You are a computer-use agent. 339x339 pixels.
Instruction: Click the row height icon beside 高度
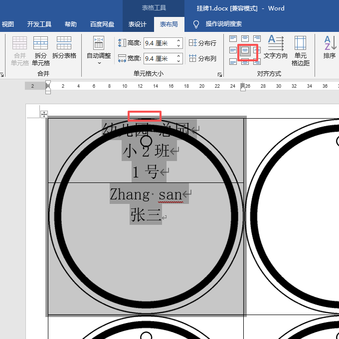click(122, 43)
